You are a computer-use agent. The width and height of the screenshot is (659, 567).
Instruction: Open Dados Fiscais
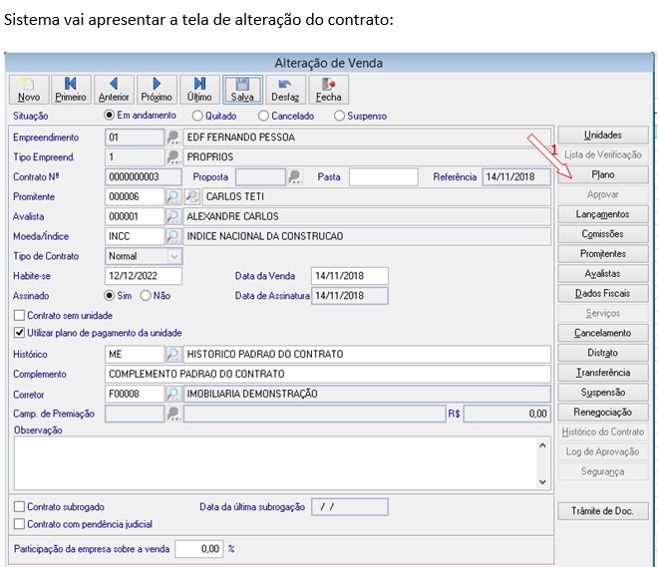(603, 293)
